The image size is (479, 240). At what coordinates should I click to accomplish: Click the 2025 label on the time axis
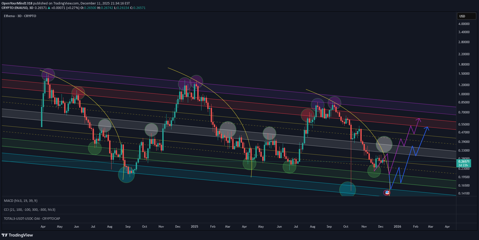194,227
